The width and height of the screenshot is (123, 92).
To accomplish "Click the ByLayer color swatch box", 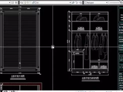I will (86, 3).
